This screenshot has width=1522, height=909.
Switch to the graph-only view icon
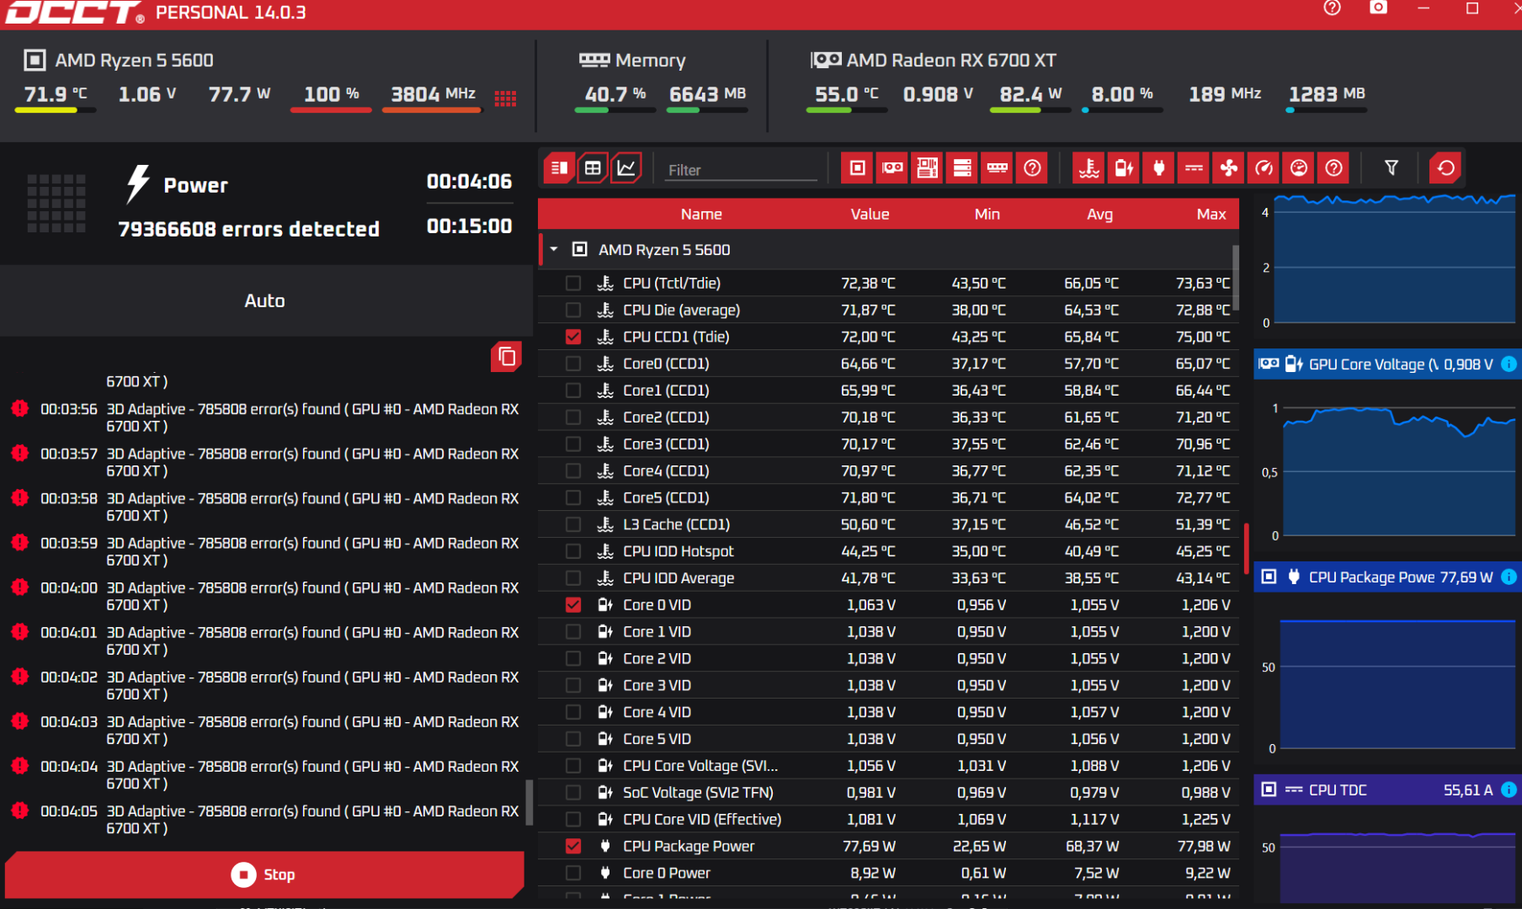tap(626, 168)
